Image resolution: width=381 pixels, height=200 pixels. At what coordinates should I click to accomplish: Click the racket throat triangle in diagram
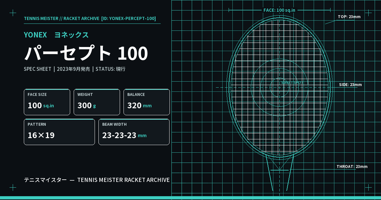pyautogui.click(x=279, y=163)
